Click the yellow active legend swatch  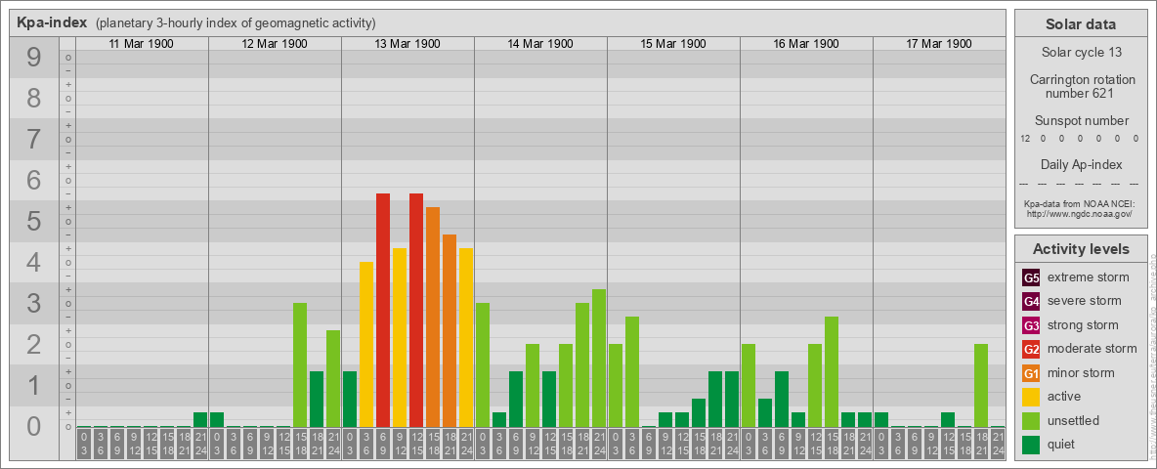(x=1031, y=397)
